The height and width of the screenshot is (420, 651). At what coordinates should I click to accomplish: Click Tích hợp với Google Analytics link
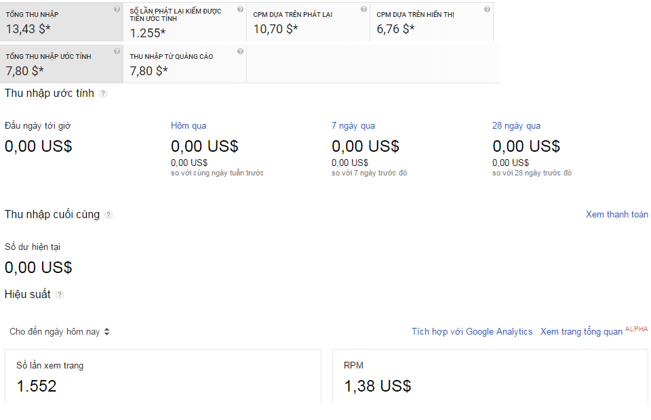click(472, 332)
